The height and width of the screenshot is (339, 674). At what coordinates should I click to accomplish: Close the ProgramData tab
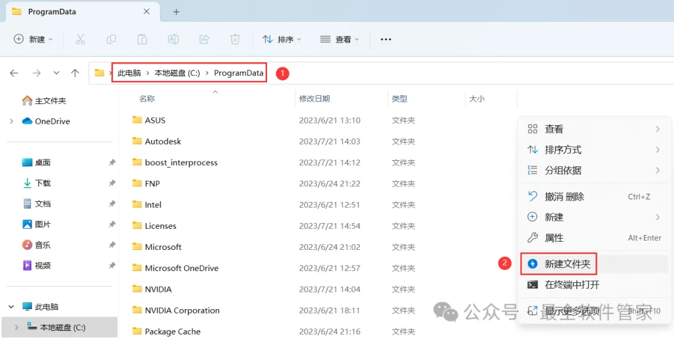click(147, 12)
